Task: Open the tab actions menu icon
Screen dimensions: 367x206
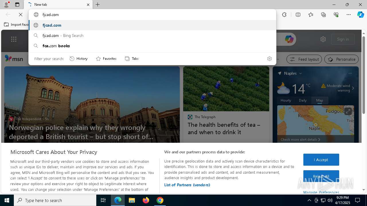Action: (17, 5)
